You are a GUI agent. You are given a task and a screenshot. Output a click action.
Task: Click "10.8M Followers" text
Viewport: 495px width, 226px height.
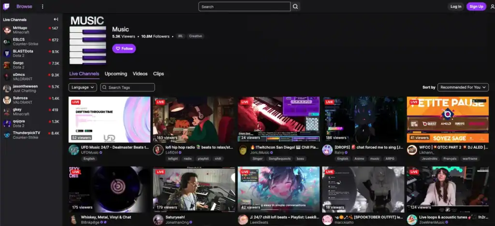[155, 36]
